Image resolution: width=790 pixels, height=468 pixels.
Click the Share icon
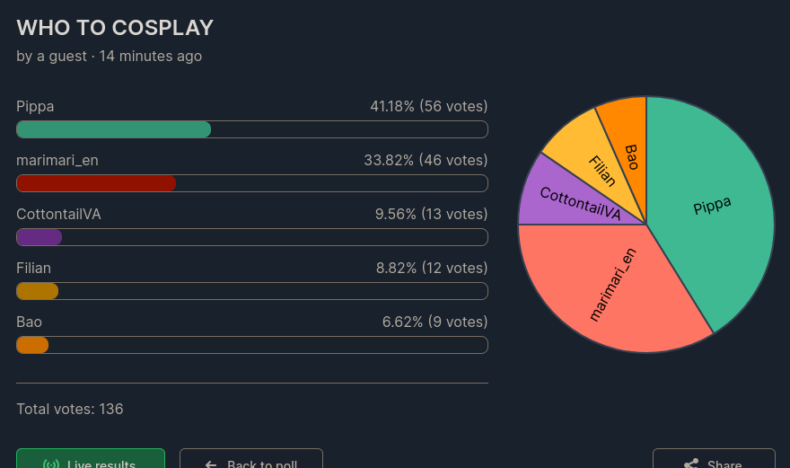pyautogui.click(x=690, y=464)
